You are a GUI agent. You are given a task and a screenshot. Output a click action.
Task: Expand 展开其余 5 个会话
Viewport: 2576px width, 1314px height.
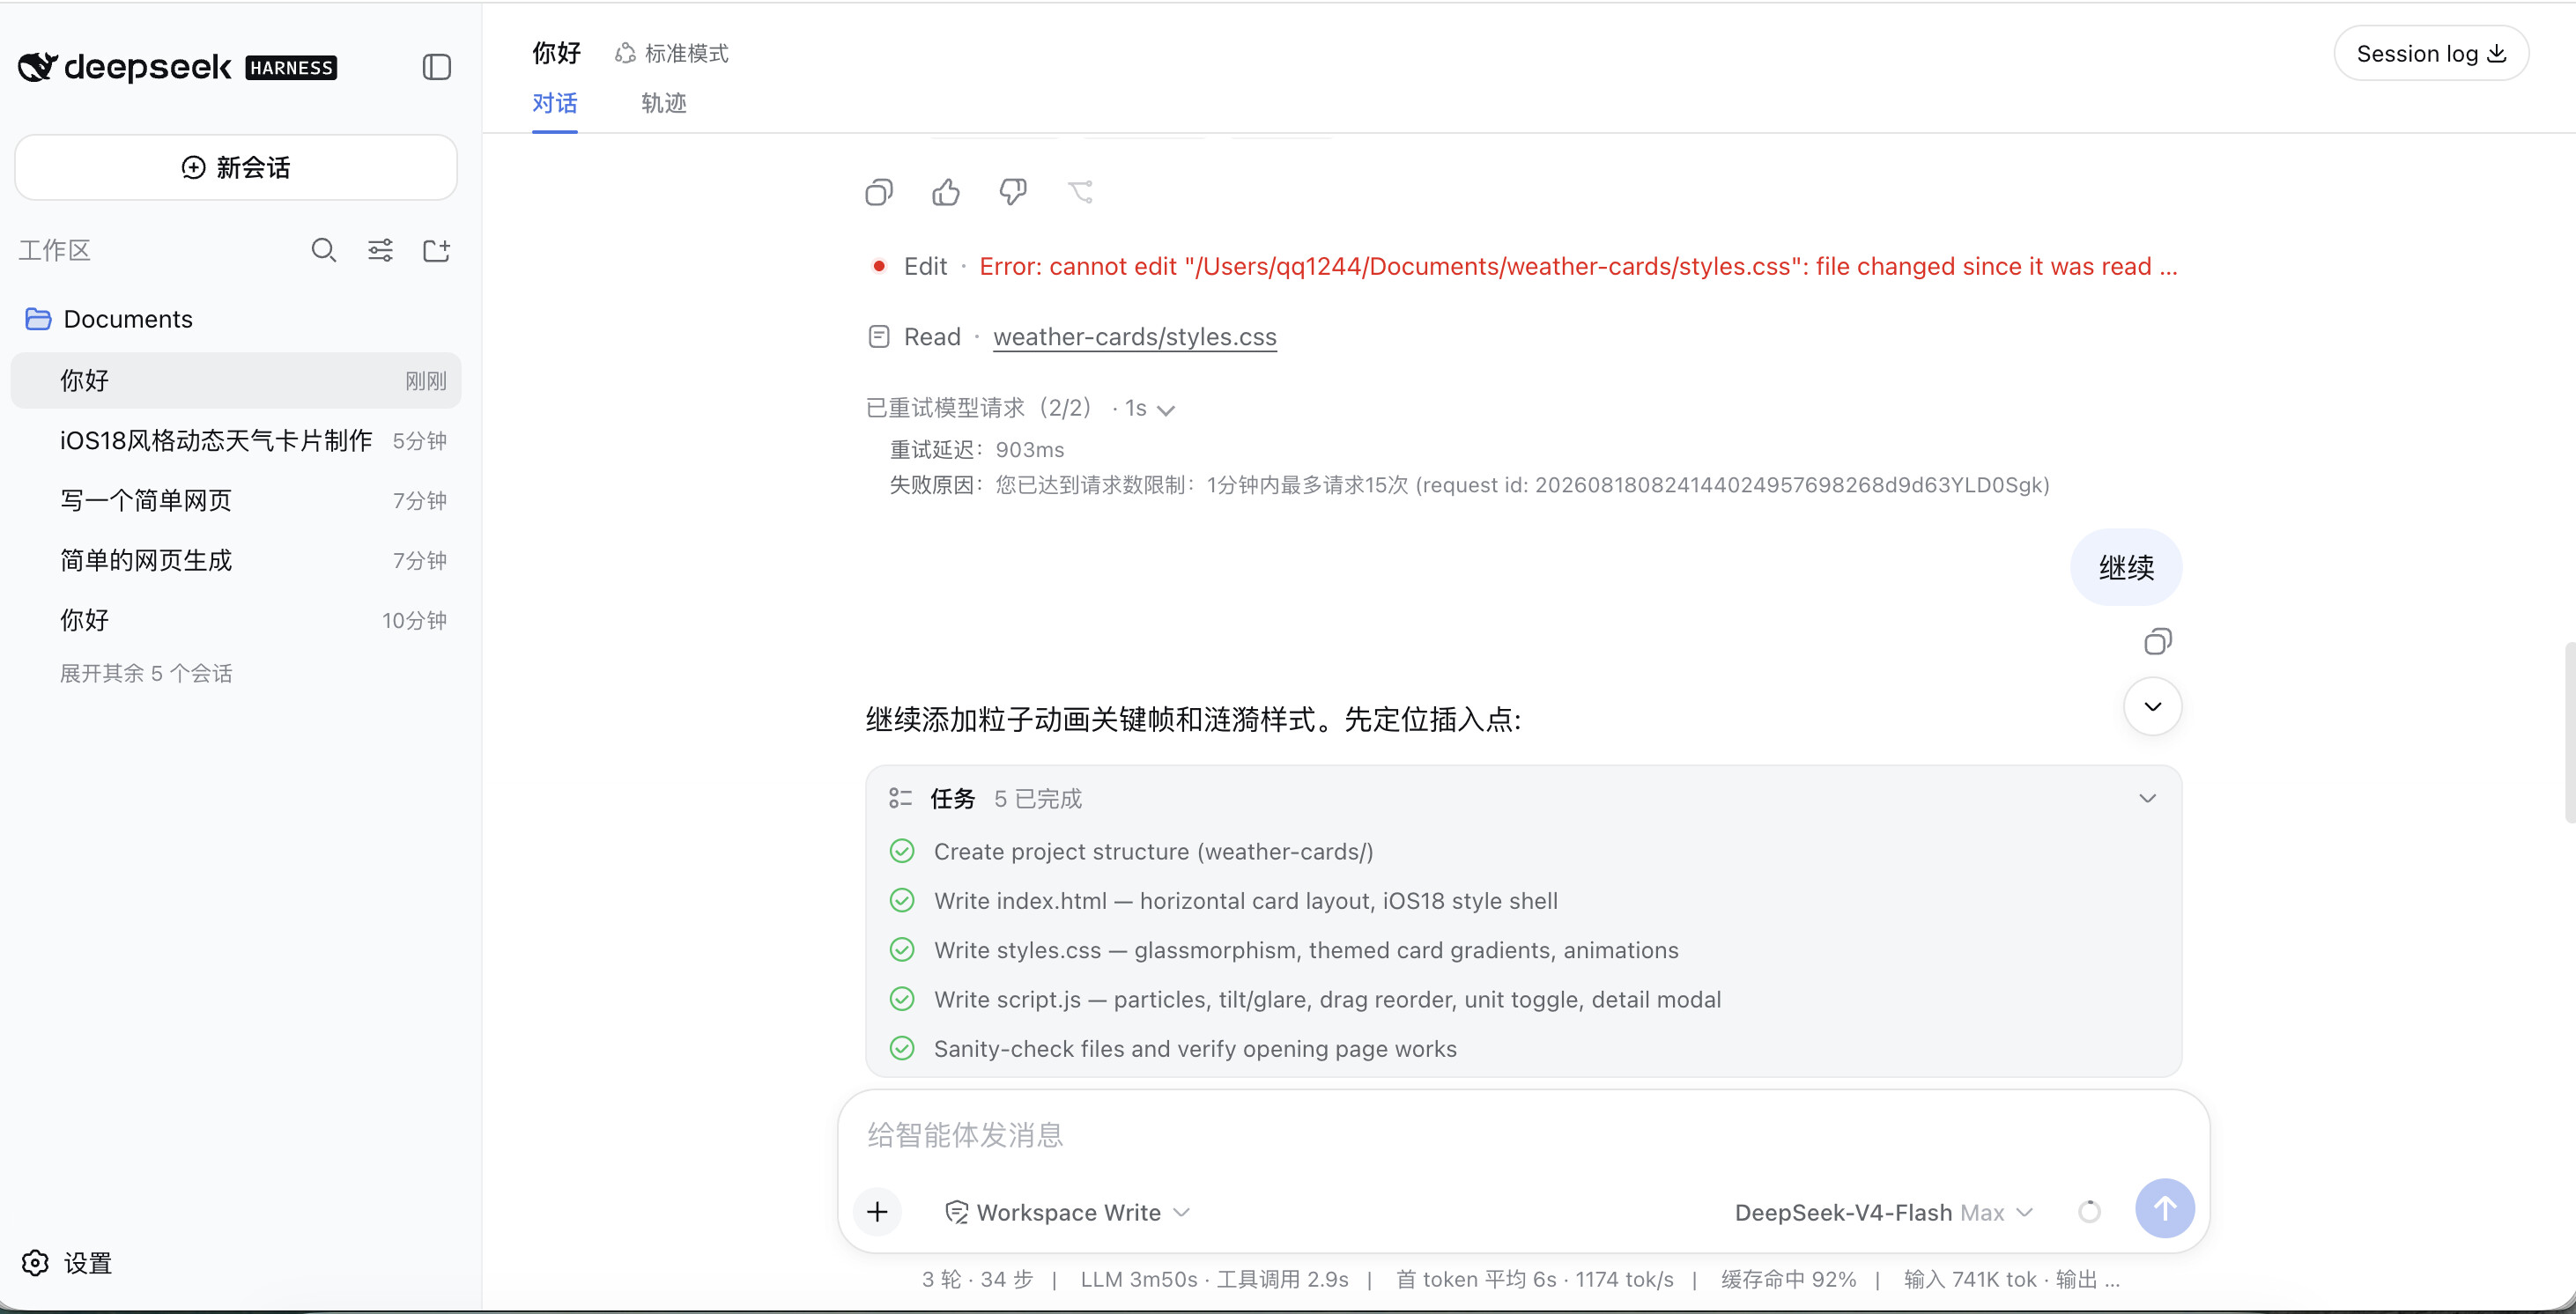point(146,673)
